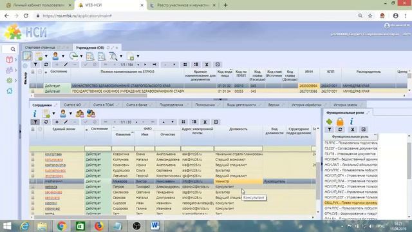Image resolution: width=412 pixels, height=232 pixels.
Task: Click the user icon in the upper toolbar
Action: click(55, 56)
